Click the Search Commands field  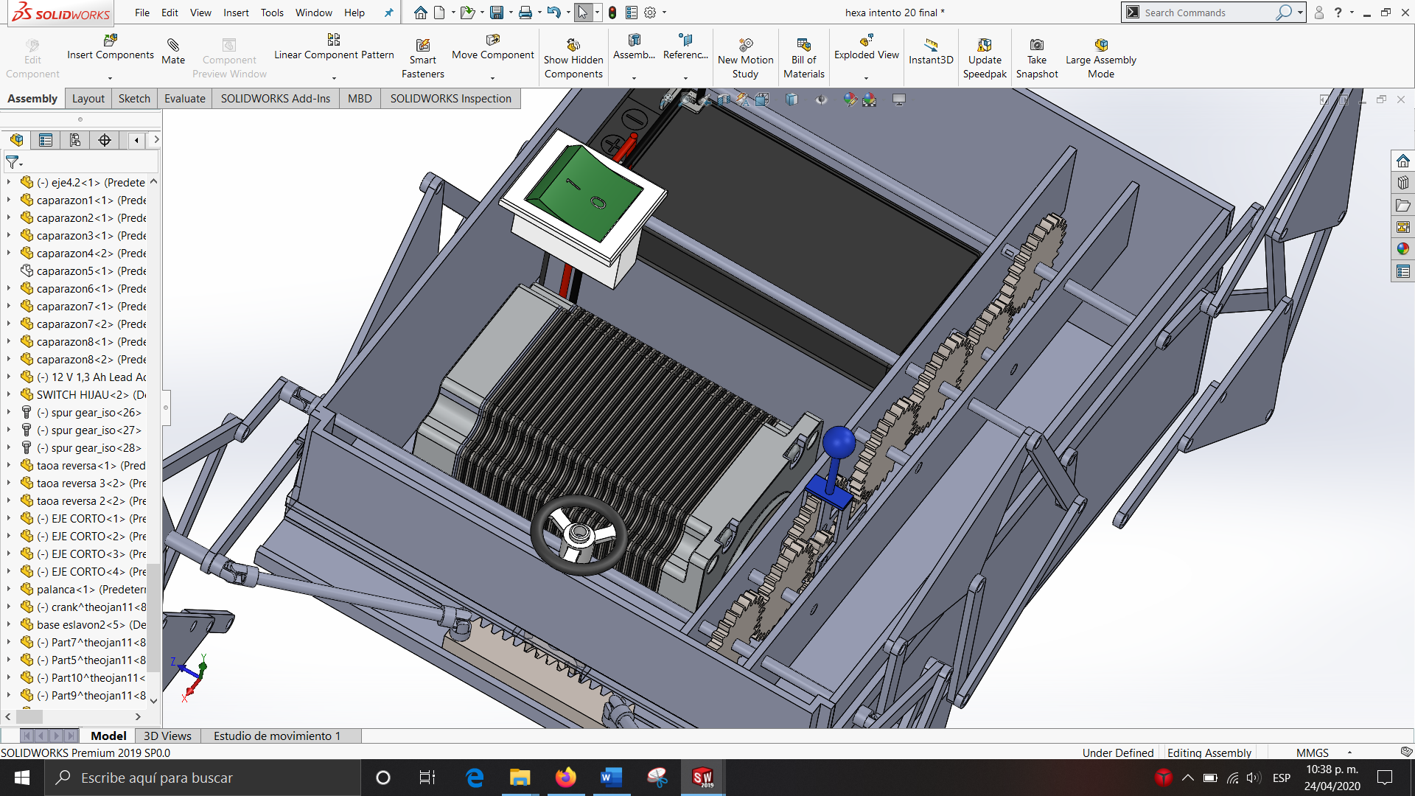pyautogui.click(x=1209, y=13)
